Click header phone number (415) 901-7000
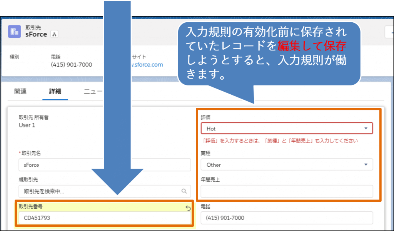Image resolution: width=394 pixels, height=231 pixels. tap(71, 65)
